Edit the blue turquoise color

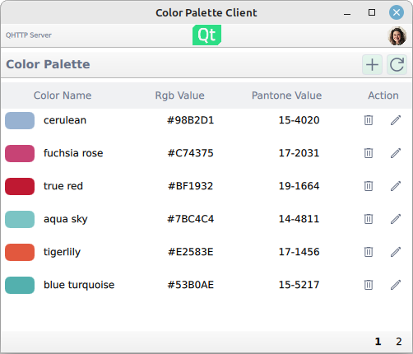396,285
